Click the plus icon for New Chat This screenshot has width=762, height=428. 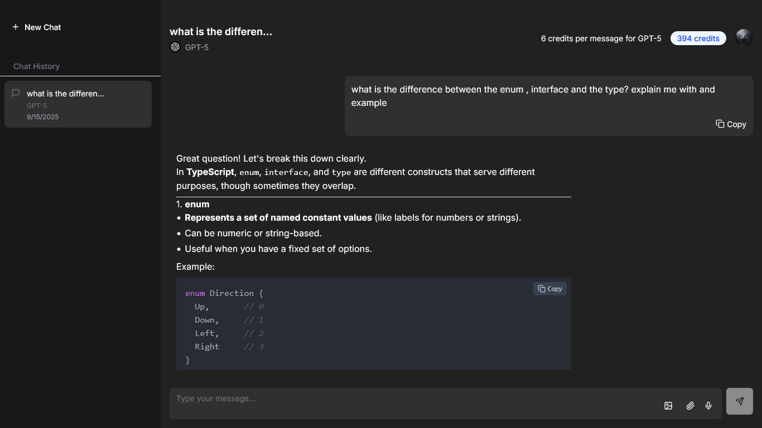pos(16,27)
